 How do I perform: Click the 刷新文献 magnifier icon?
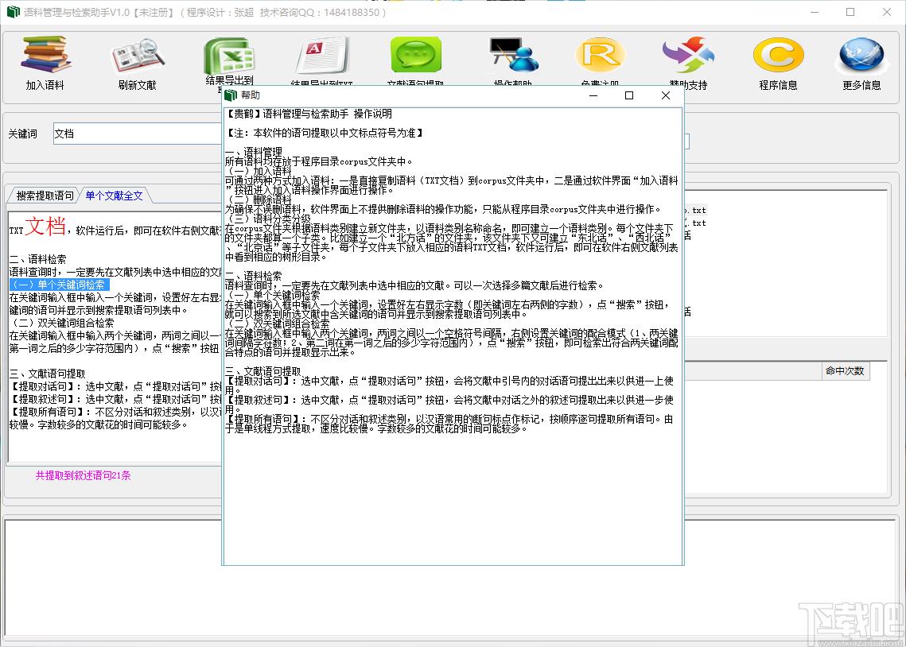(x=138, y=56)
